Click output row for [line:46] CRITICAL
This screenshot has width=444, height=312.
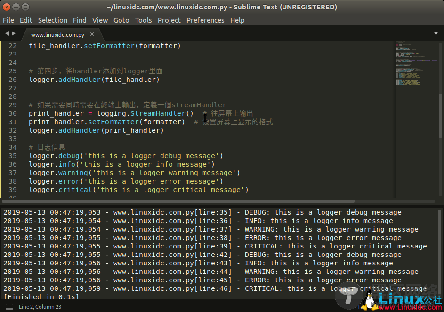(215, 289)
